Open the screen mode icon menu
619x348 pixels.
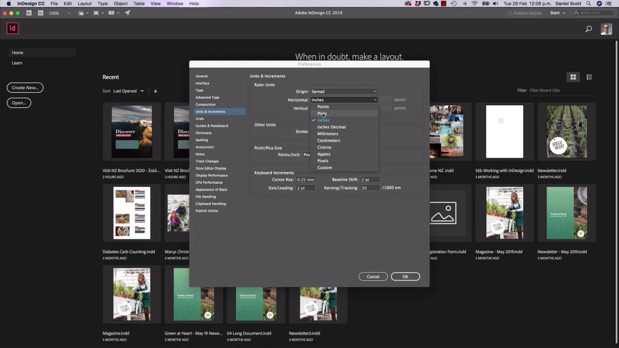98,13
